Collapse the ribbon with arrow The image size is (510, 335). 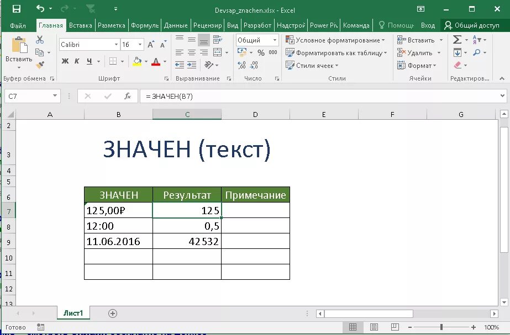pyautogui.click(x=502, y=78)
